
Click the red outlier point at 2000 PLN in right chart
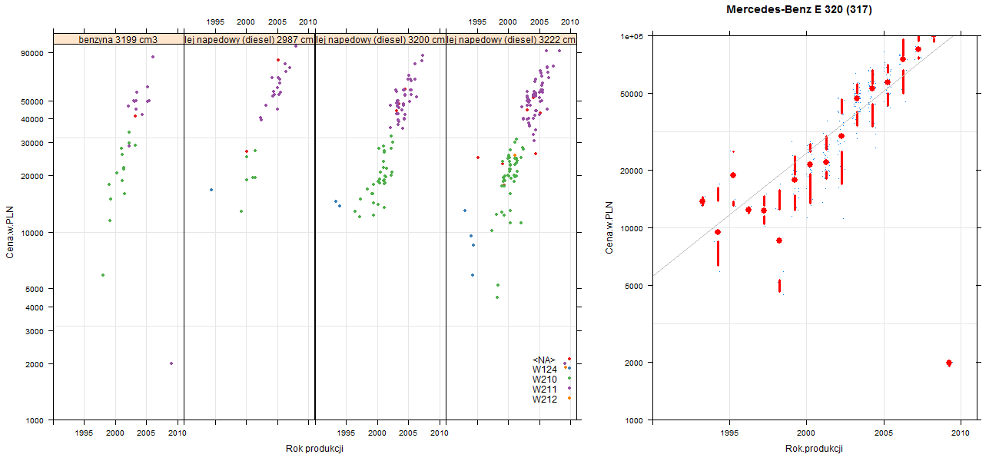949,363
